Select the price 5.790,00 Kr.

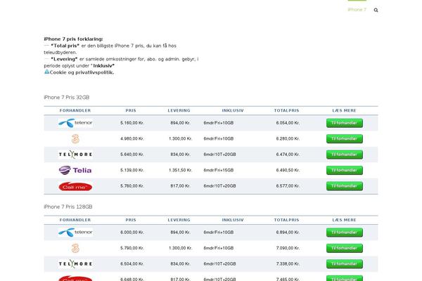click(x=132, y=248)
